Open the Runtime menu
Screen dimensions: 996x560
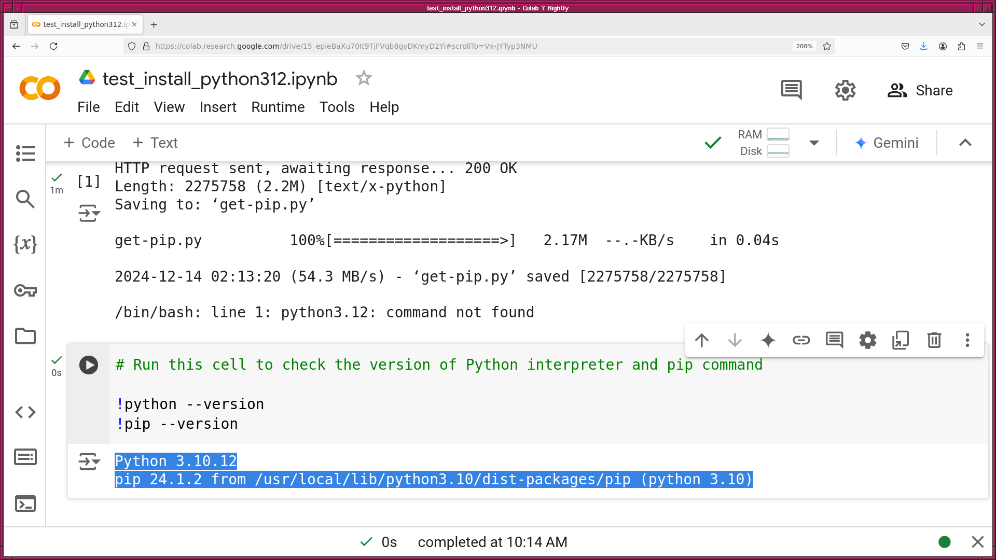pyautogui.click(x=278, y=107)
